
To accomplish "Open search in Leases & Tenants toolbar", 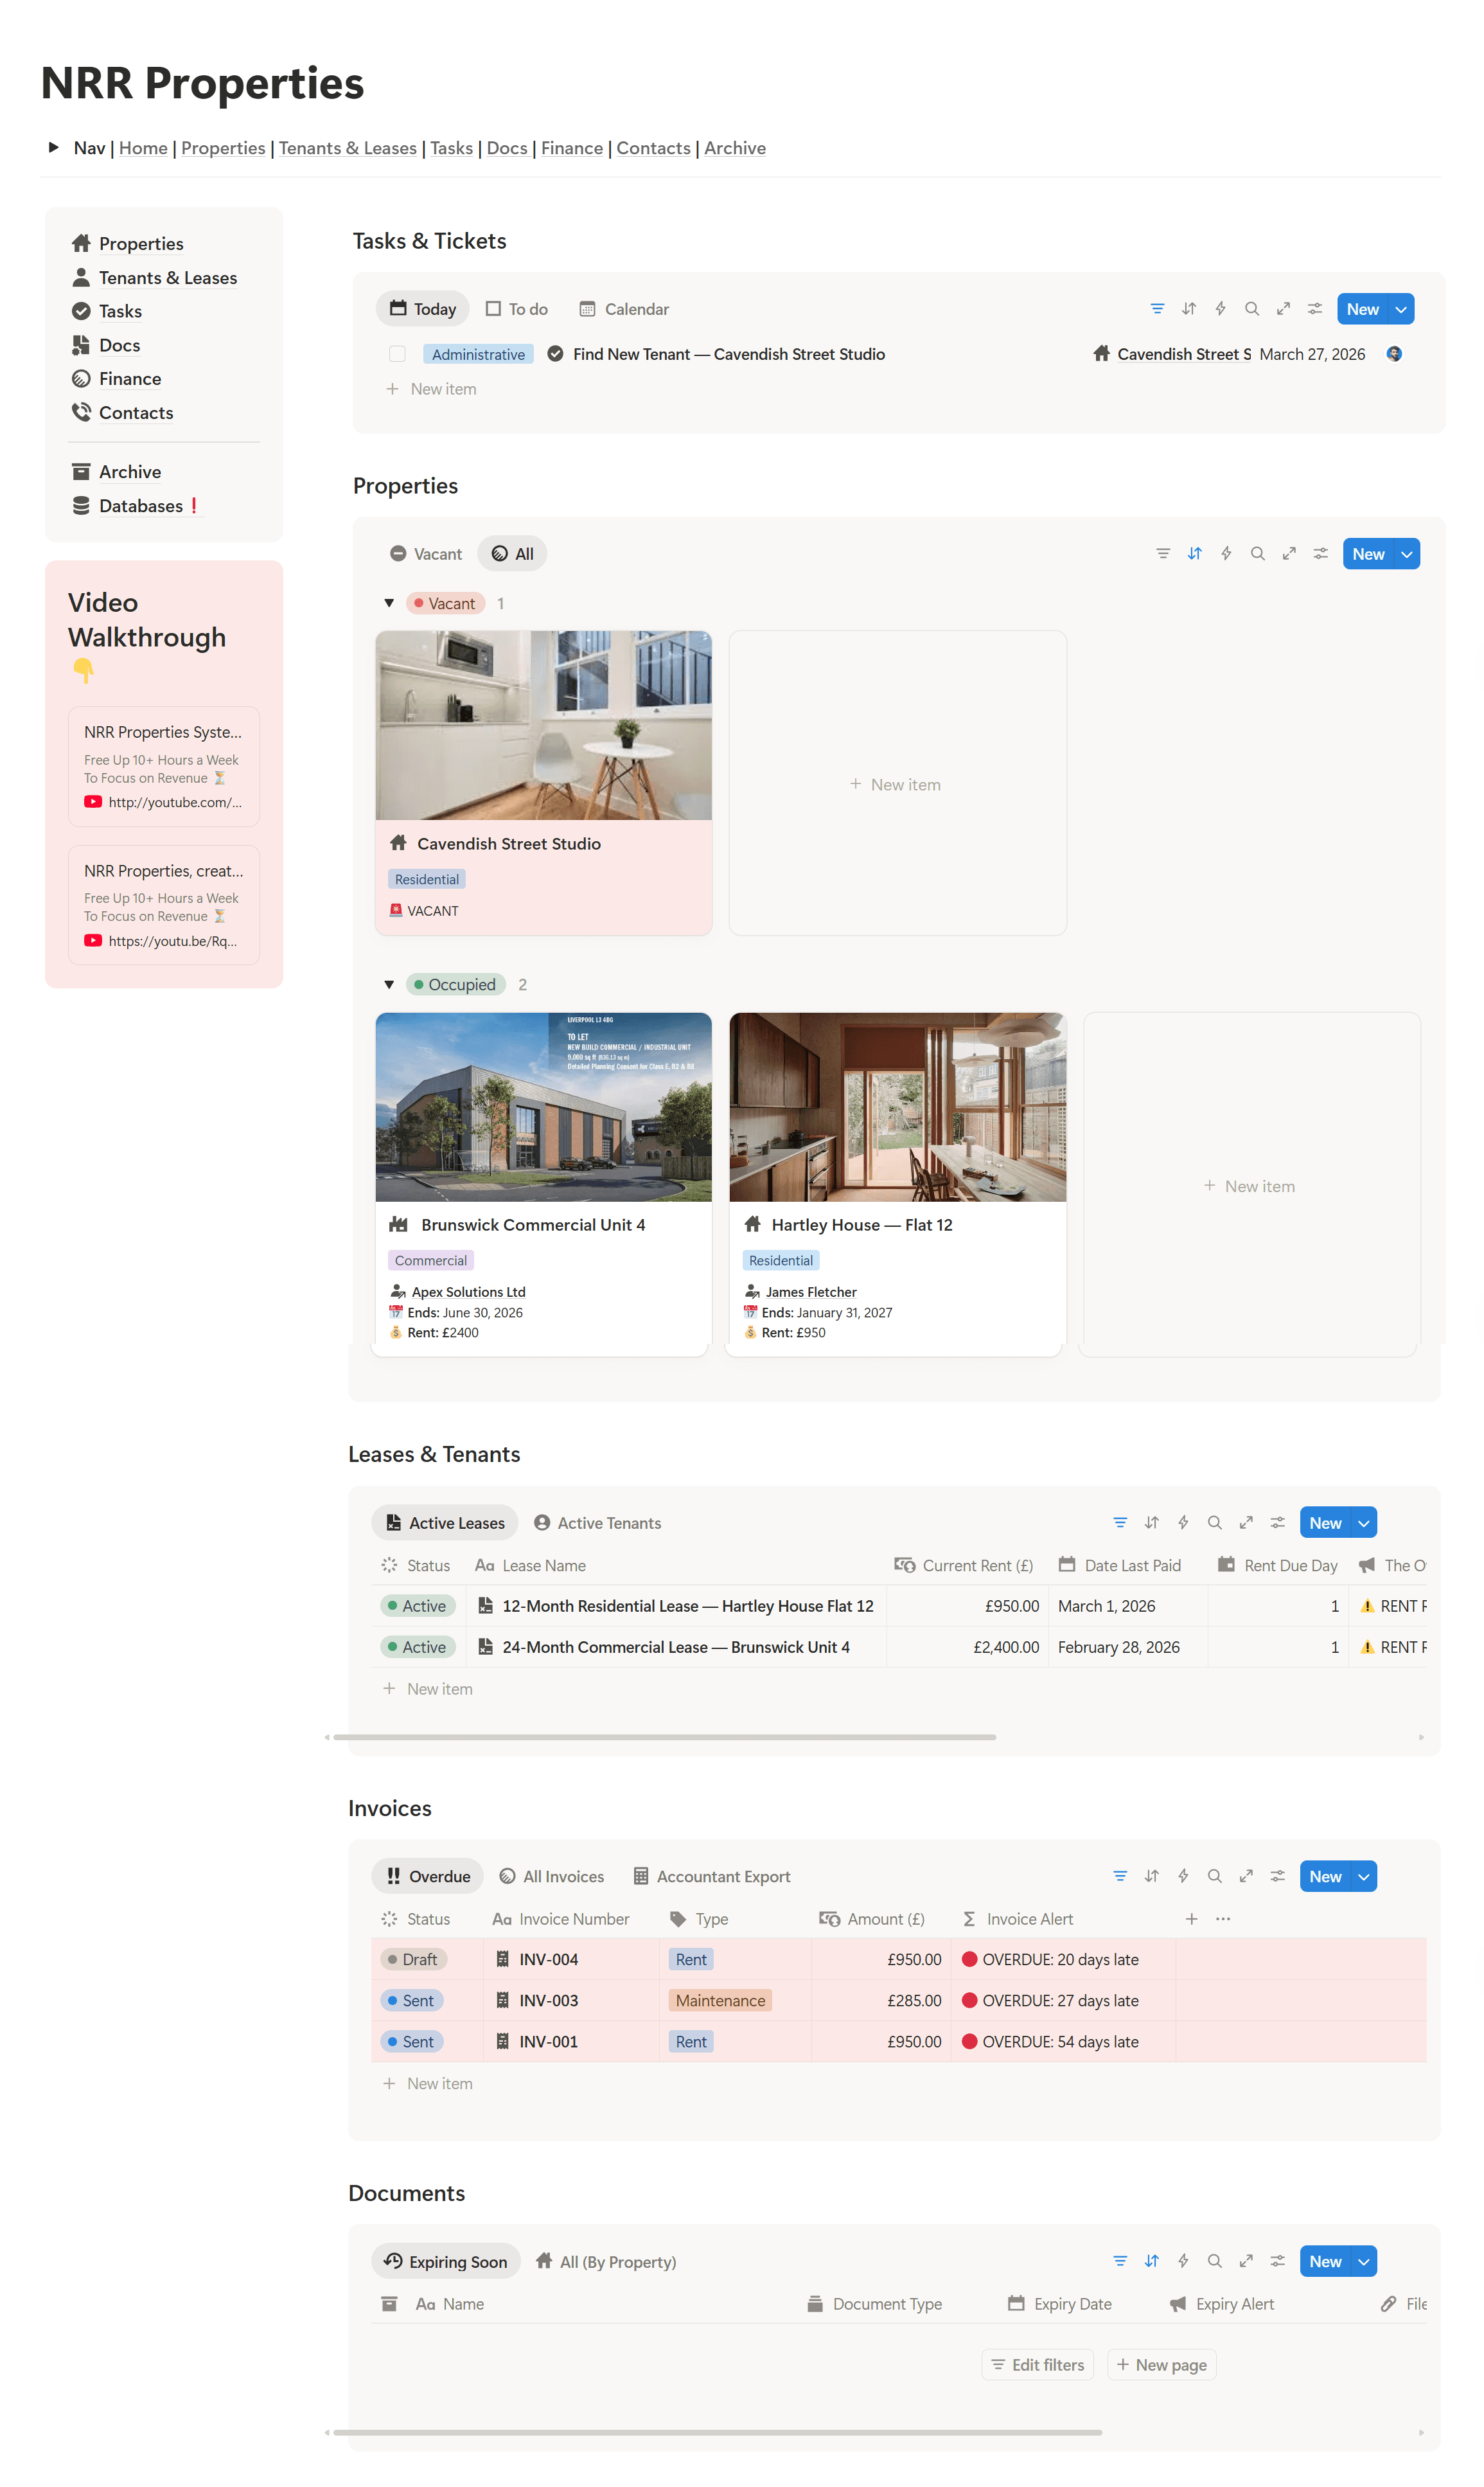I will click(x=1214, y=1523).
